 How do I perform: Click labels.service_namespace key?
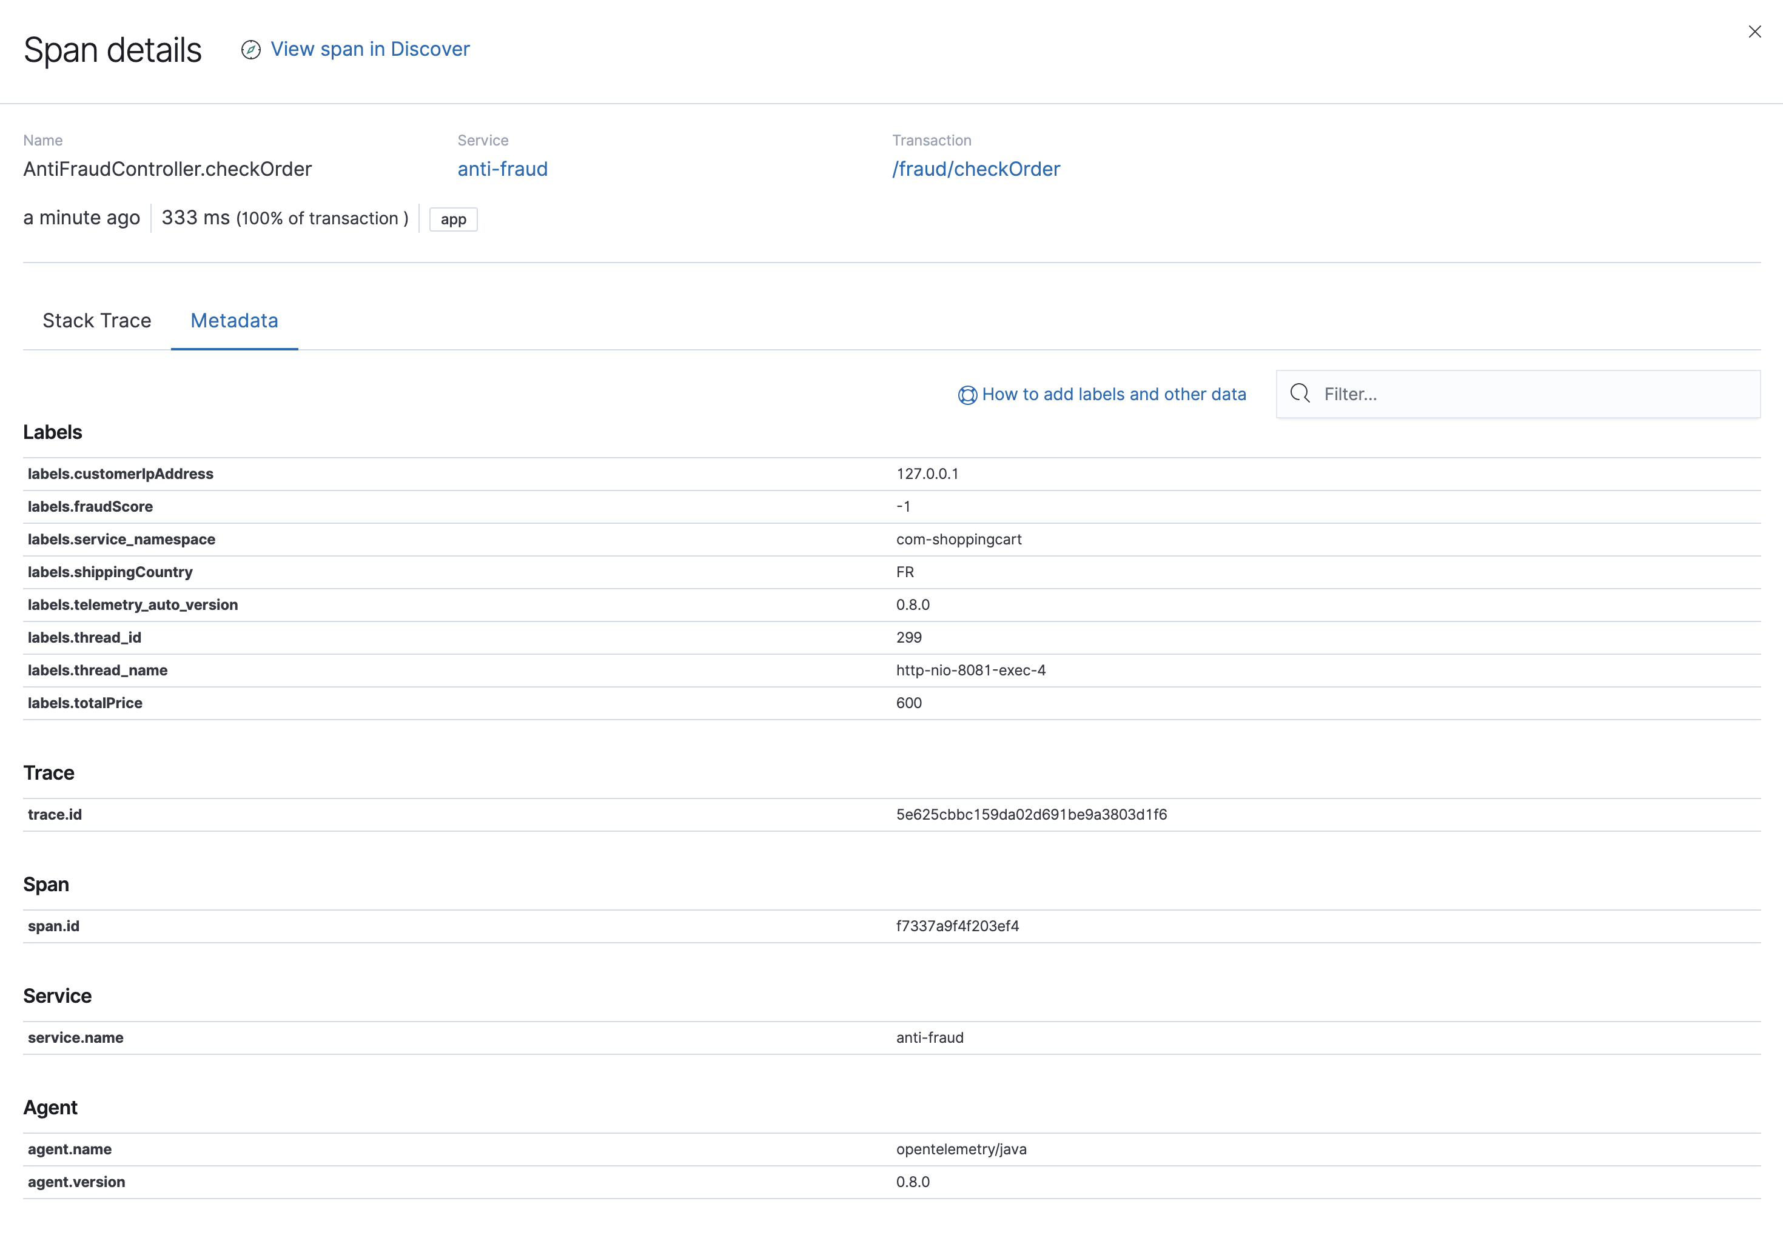122,539
